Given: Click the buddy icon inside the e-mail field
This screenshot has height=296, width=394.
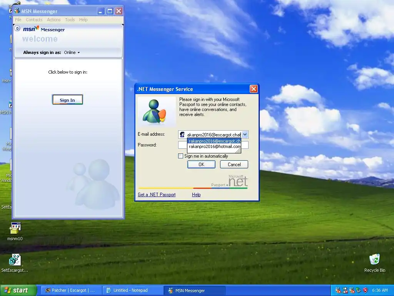Looking at the screenshot, I should point(182,135).
